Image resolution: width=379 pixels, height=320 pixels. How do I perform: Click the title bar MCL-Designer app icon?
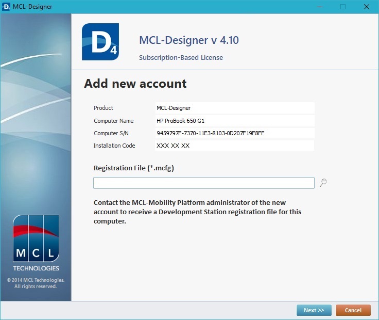[6, 7]
